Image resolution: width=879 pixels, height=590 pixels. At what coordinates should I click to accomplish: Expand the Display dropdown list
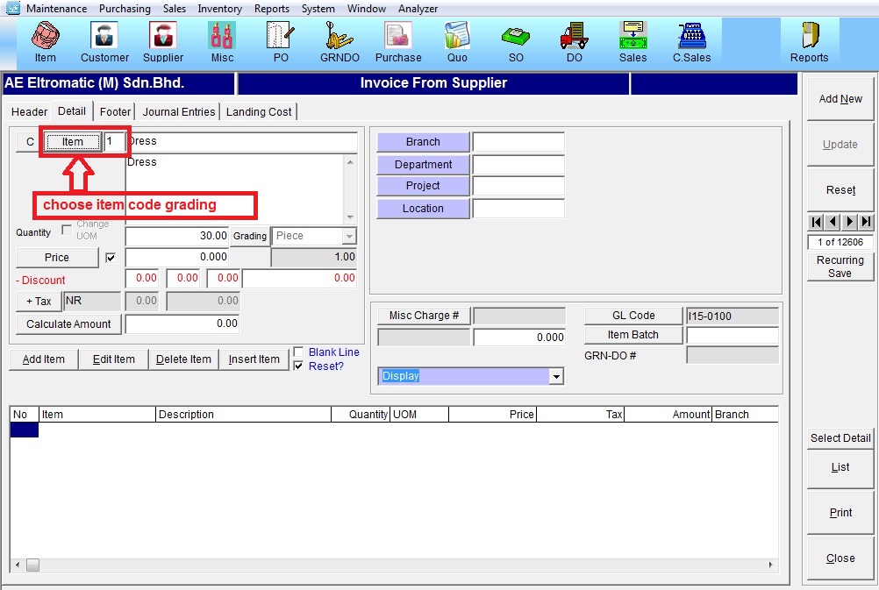555,376
